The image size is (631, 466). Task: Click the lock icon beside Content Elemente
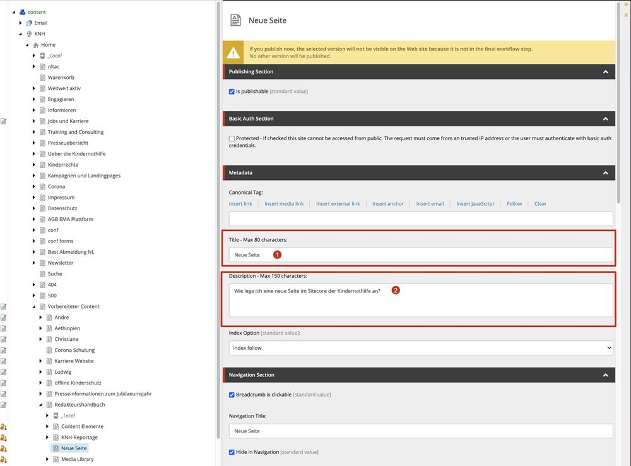pyautogui.click(x=3, y=427)
